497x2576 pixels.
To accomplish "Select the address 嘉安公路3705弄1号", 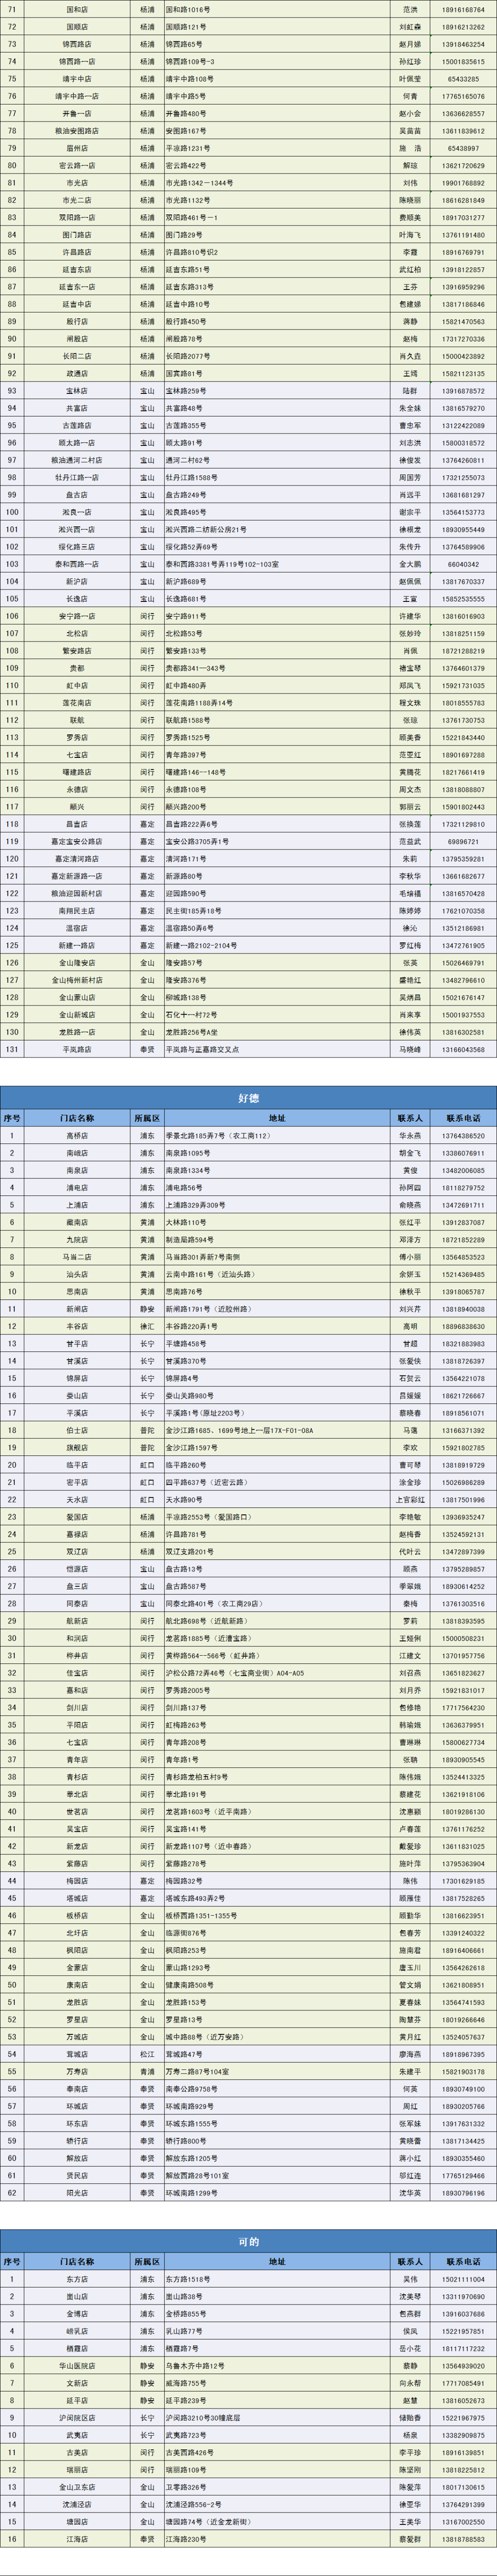I will pyautogui.click(x=197, y=842).
